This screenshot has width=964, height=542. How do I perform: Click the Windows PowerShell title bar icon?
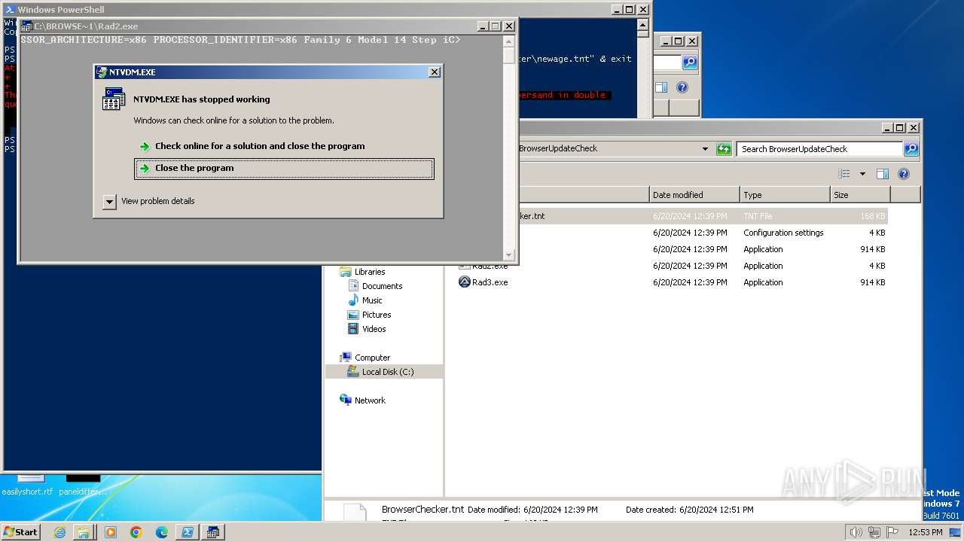[x=10, y=10]
